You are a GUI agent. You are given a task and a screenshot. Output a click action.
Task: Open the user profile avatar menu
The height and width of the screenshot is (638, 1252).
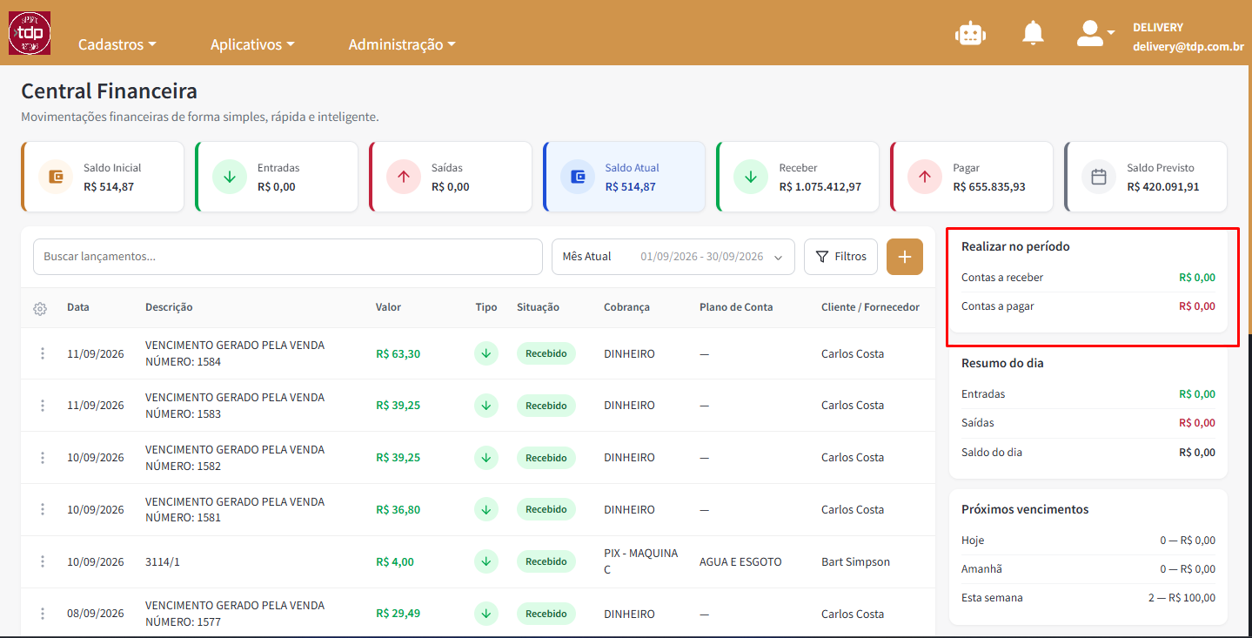point(1095,33)
